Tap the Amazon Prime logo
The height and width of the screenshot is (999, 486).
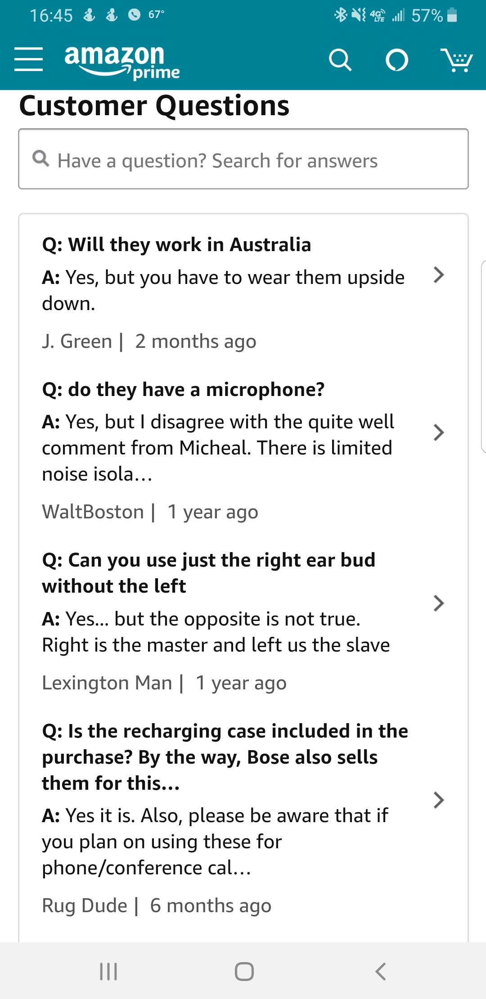click(121, 61)
